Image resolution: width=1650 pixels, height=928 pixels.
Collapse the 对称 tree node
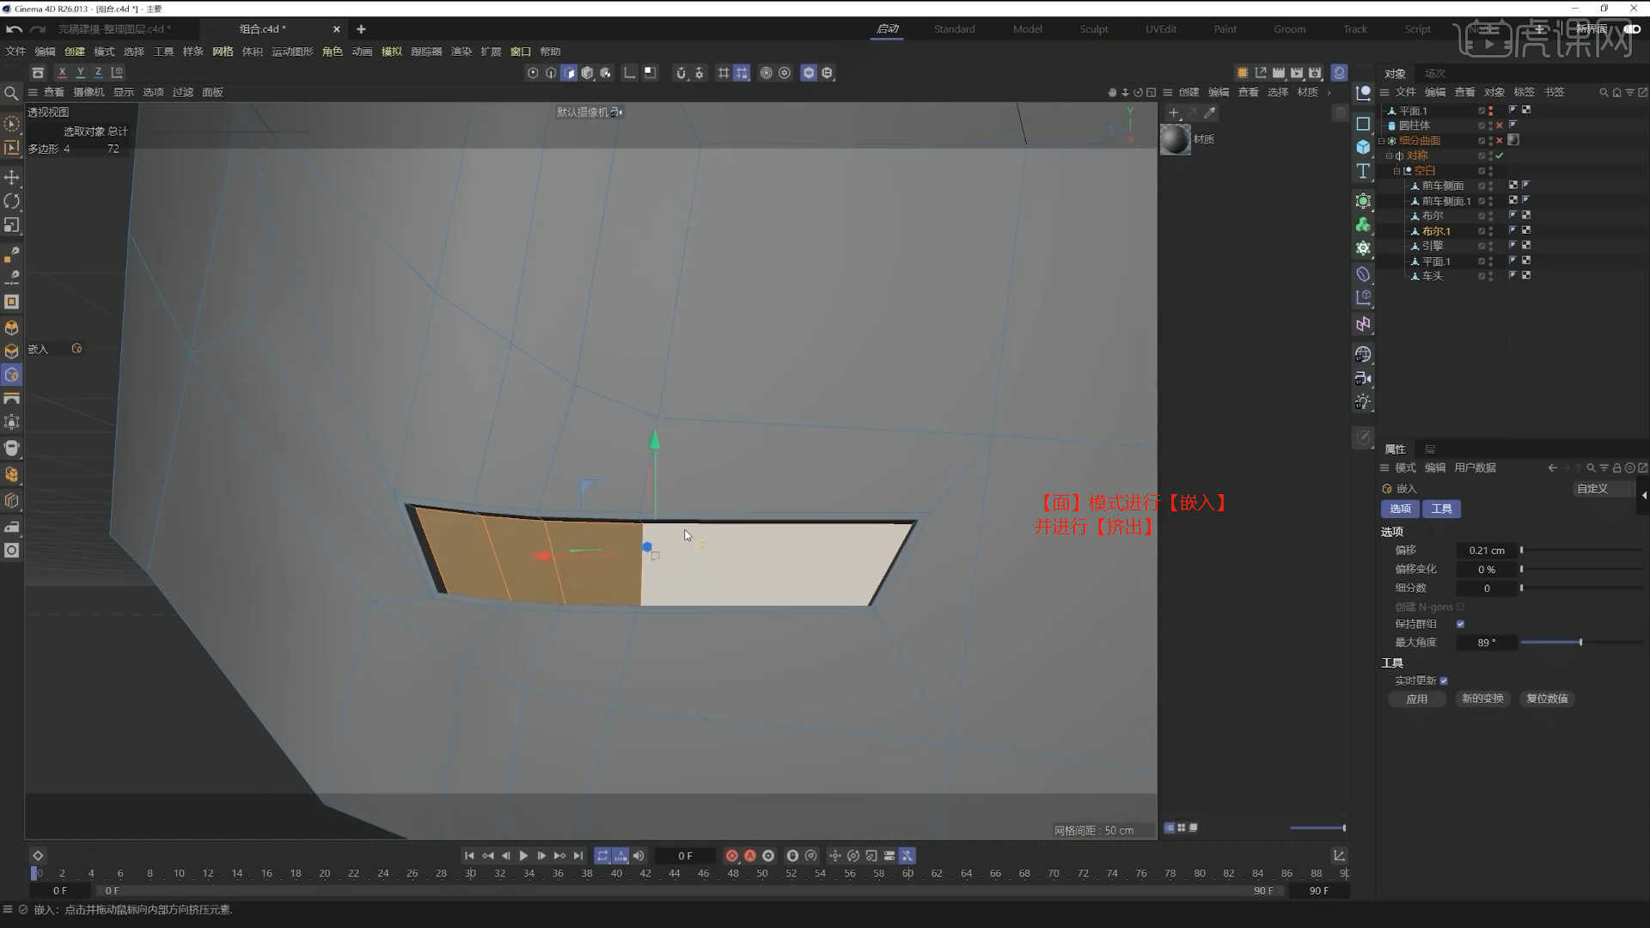pos(1390,156)
